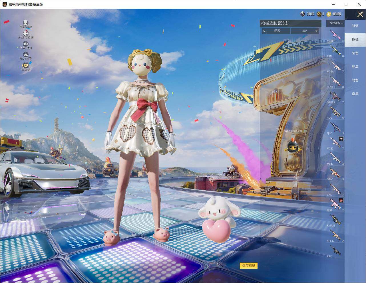The height and width of the screenshot is (283, 366).
Task: Switch to the 时装 tab
Action: click(355, 26)
